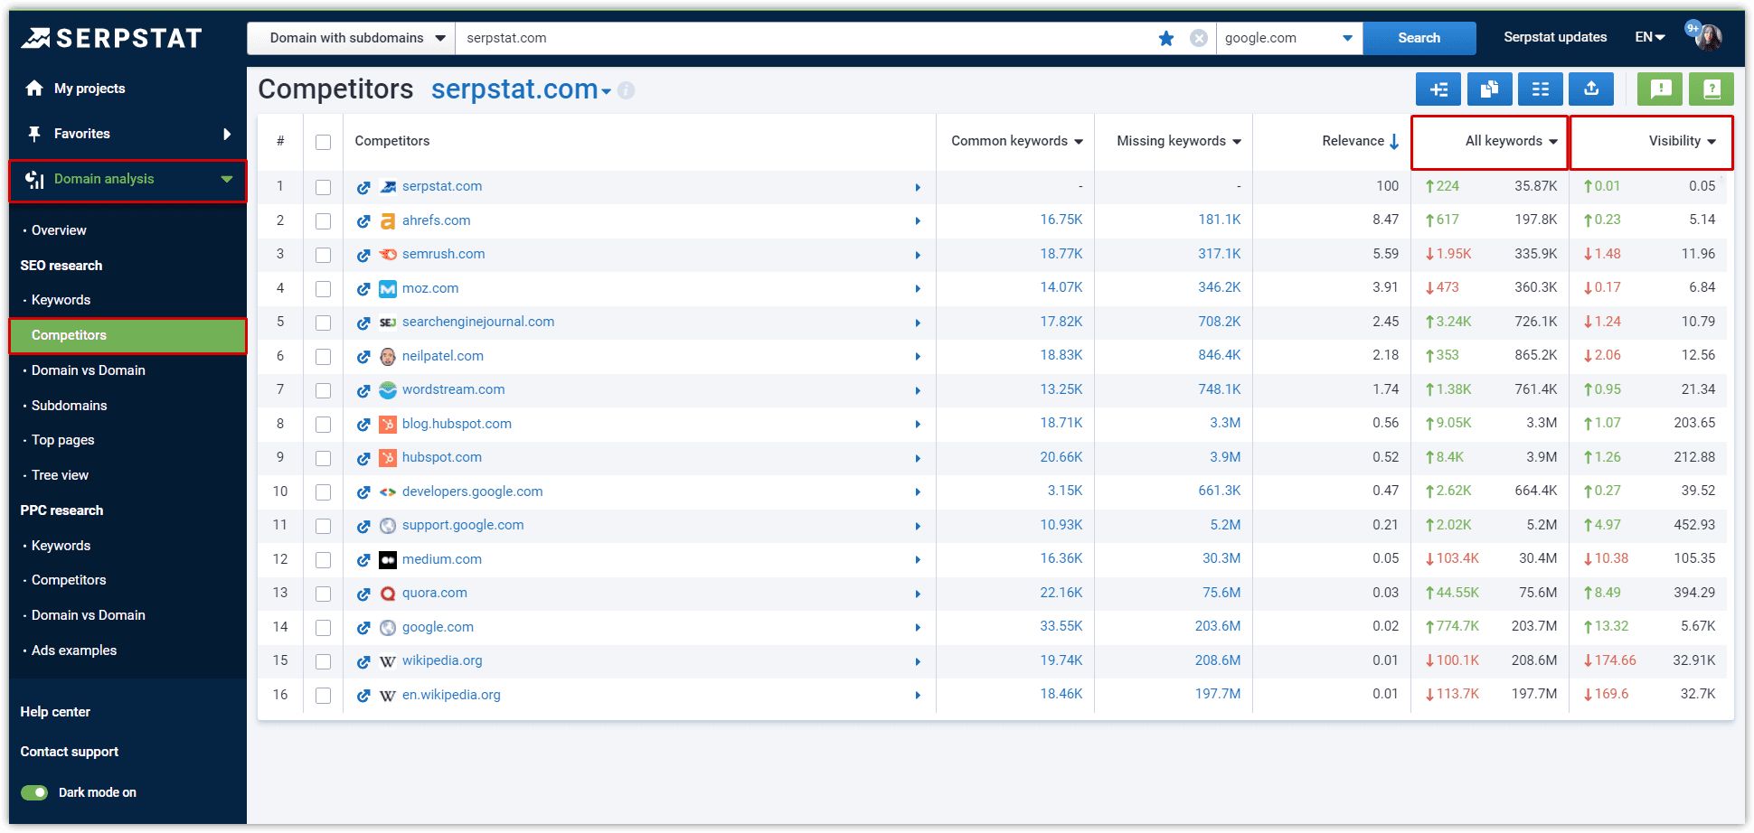The image size is (1754, 833).
Task: Open Top pages in the sidebar
Action: coord(62,440)
